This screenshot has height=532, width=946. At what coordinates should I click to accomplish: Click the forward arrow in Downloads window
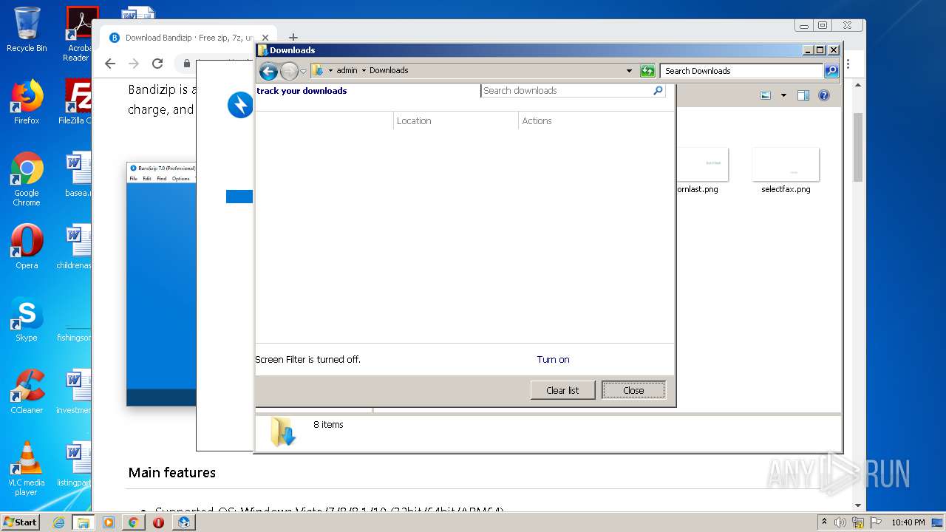pyautogui.click(x=289, y=71)
